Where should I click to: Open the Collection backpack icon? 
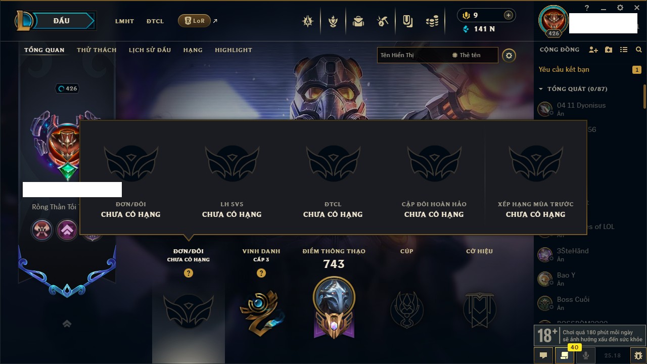coord(358,21)
